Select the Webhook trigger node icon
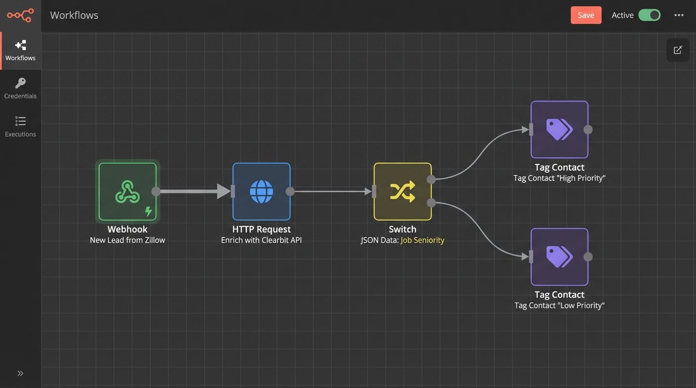This screenshot has height=388, width=696. coord(127,191)
